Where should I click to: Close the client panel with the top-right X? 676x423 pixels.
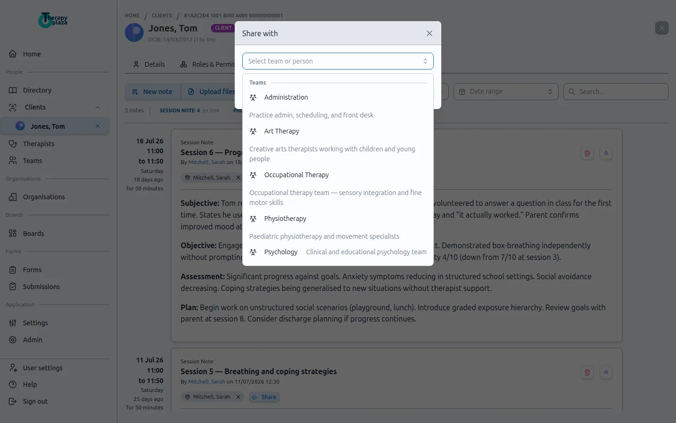[x=661, y=28]
